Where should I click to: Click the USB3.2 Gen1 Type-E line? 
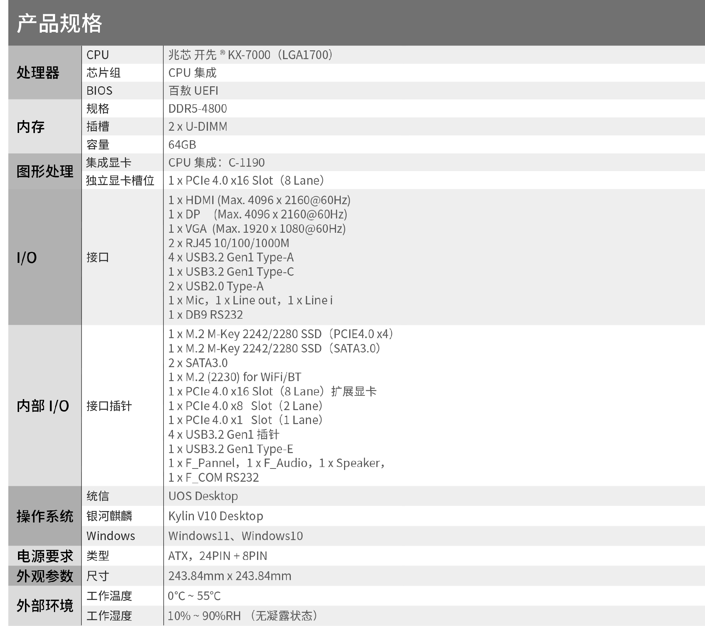point(231,449)
